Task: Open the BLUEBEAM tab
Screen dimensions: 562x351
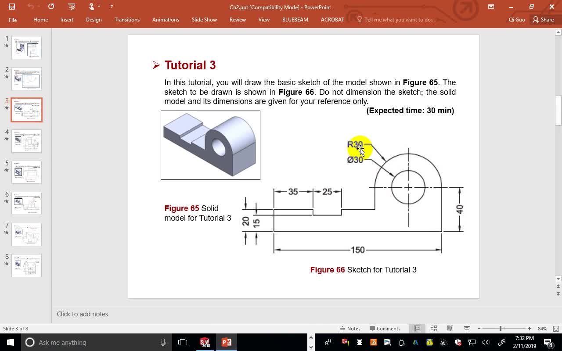Action: point(295,20)
